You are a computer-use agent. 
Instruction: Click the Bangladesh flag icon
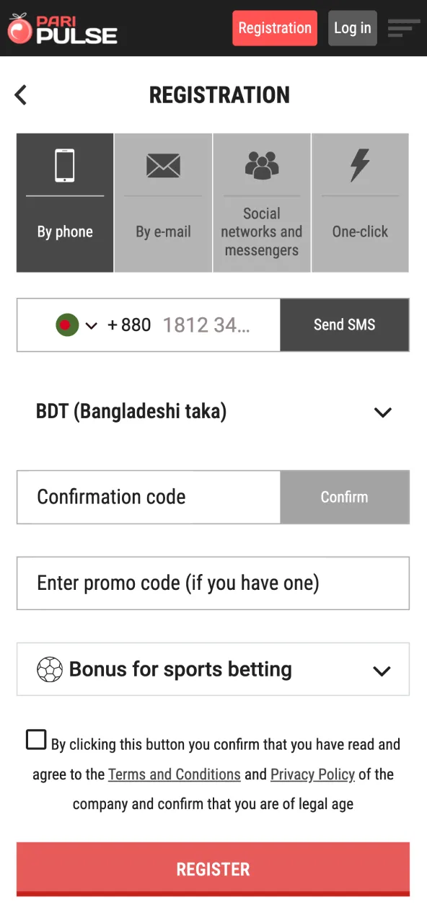(x=66, y=324)
